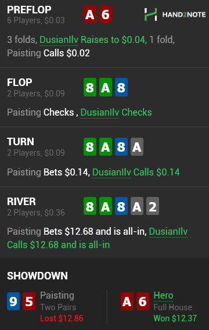209x330 pixels.
Task: Open the DusianIlv link in the river line
Action: pos(168,231)
